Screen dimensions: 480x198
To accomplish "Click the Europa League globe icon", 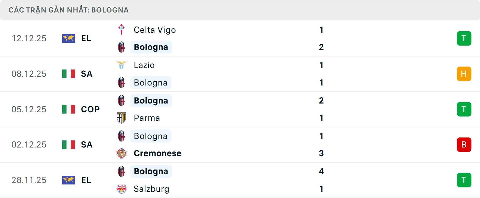I will [x=69, y=38].
